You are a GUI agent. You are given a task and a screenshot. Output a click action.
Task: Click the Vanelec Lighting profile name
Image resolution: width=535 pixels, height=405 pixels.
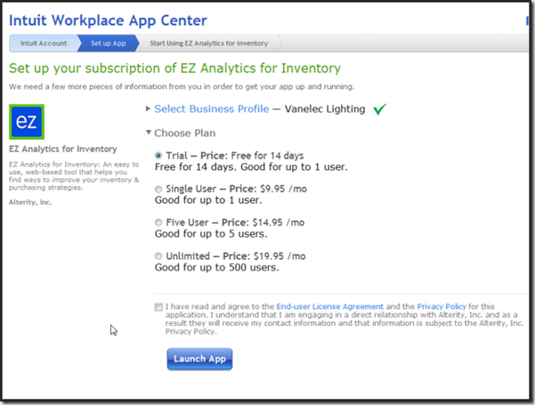325,109
